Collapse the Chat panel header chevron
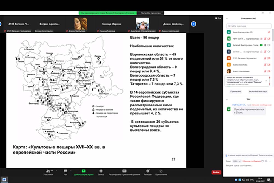 [x=227, y=99]
